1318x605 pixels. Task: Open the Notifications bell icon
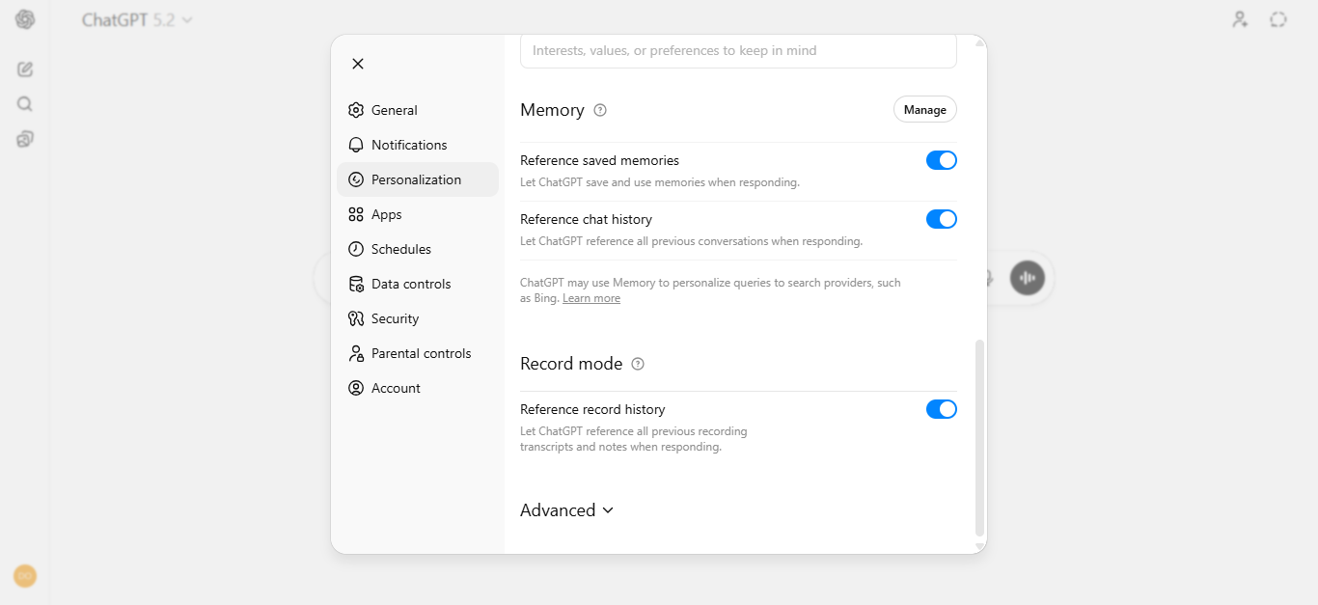point(356,145)
